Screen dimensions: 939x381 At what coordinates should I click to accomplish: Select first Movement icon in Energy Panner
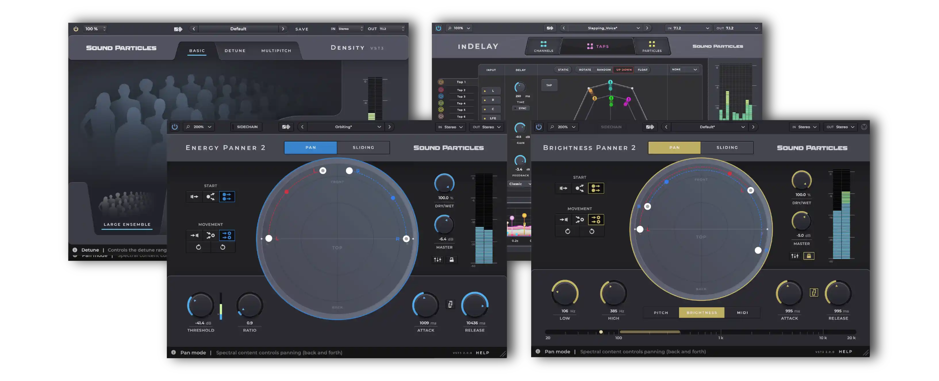point(194,235)
